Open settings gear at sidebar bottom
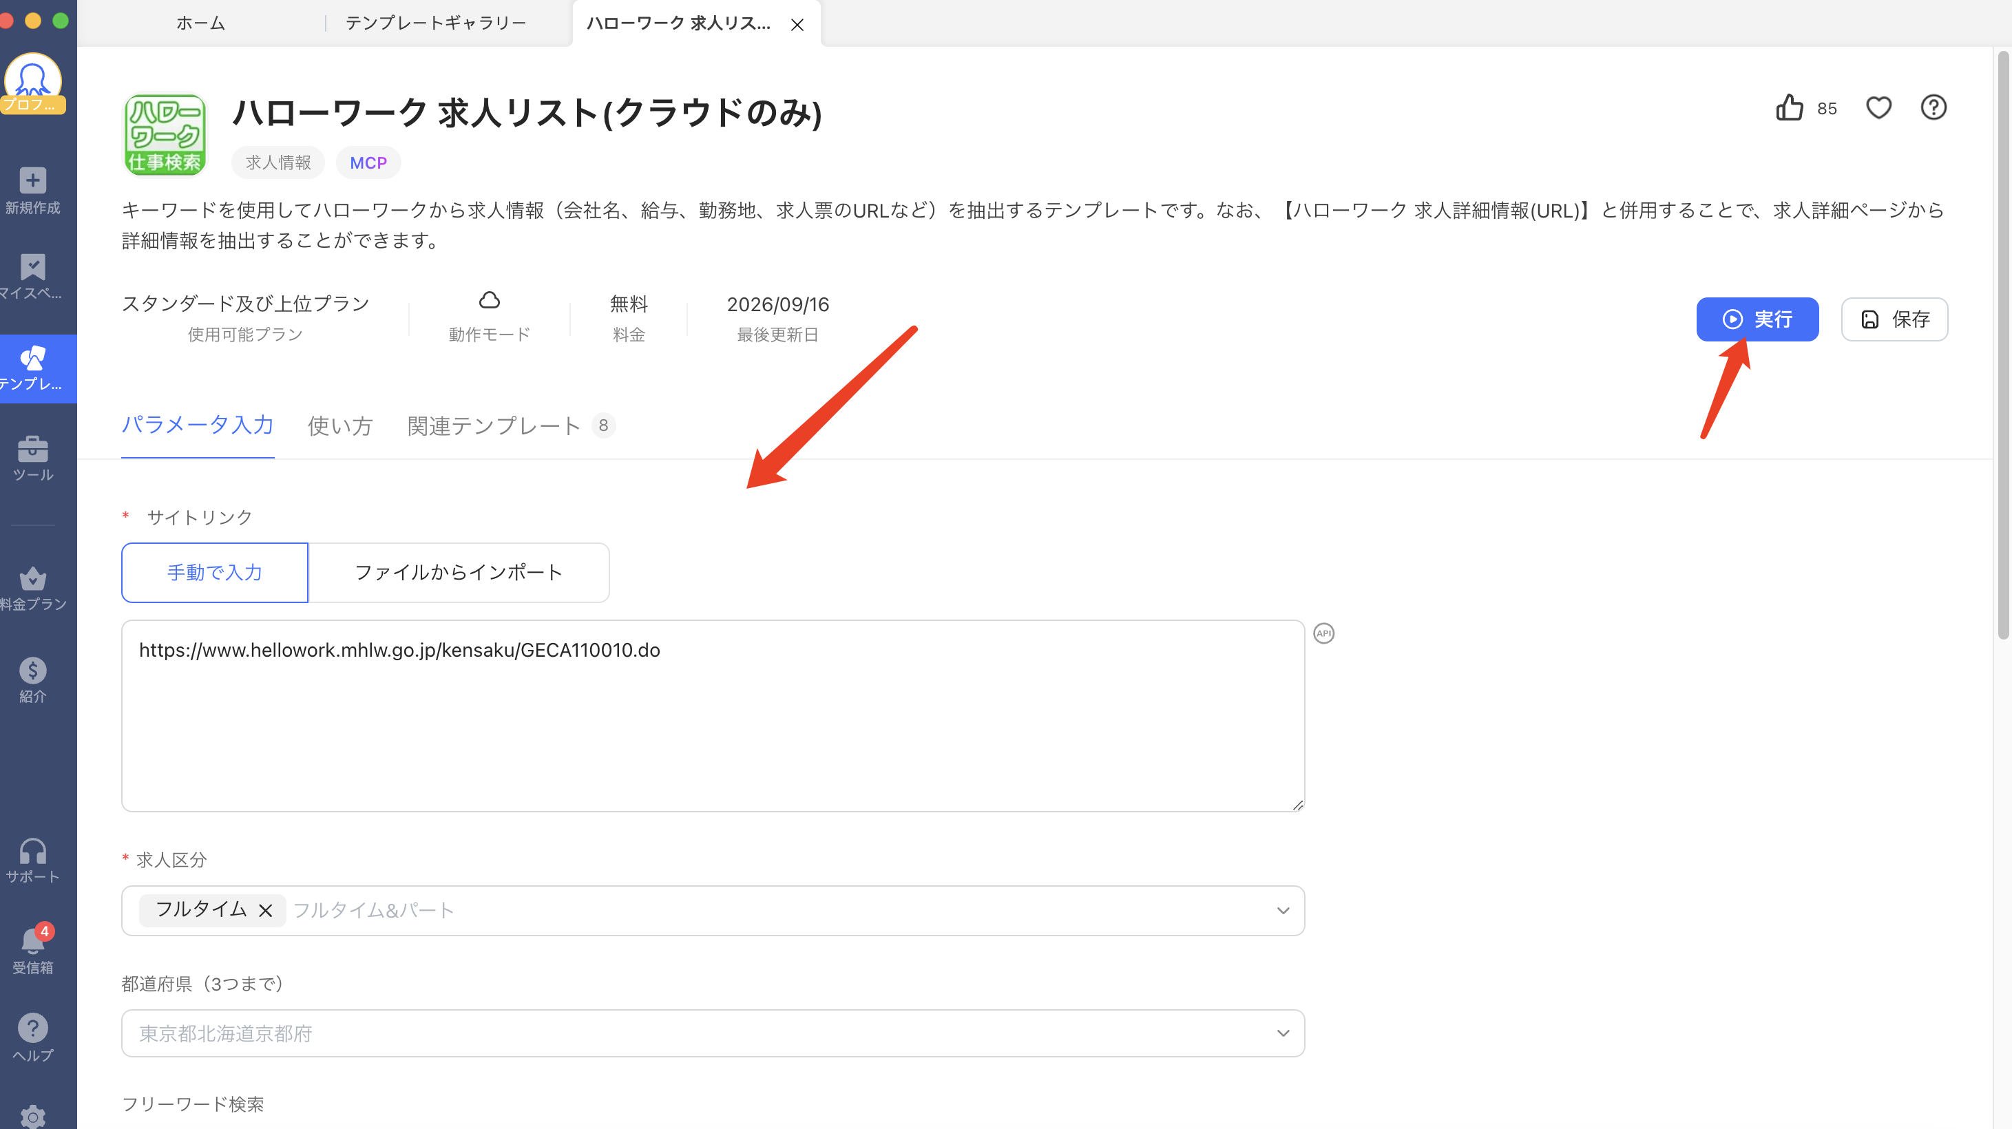Viewport: 2012px width, 1129px height. tap(33, 1117)
